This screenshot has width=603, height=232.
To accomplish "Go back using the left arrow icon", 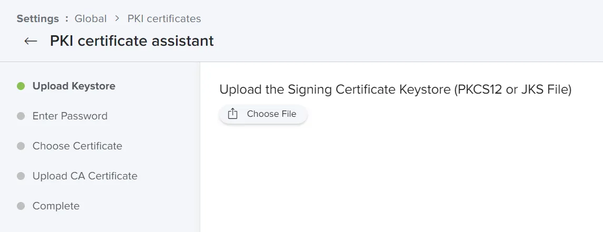I will click(x=31, y=41).
